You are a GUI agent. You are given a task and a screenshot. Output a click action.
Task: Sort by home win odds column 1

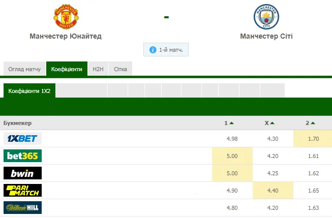click(x=229, y=123)
